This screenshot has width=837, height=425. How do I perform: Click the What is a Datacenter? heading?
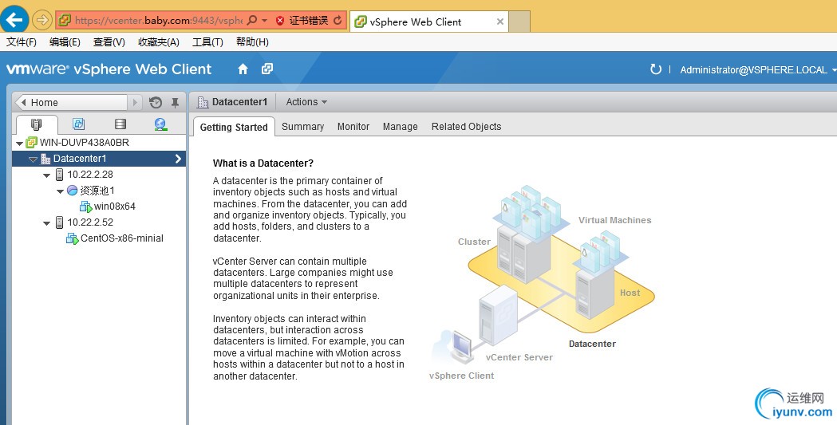[x=263, y=163]
